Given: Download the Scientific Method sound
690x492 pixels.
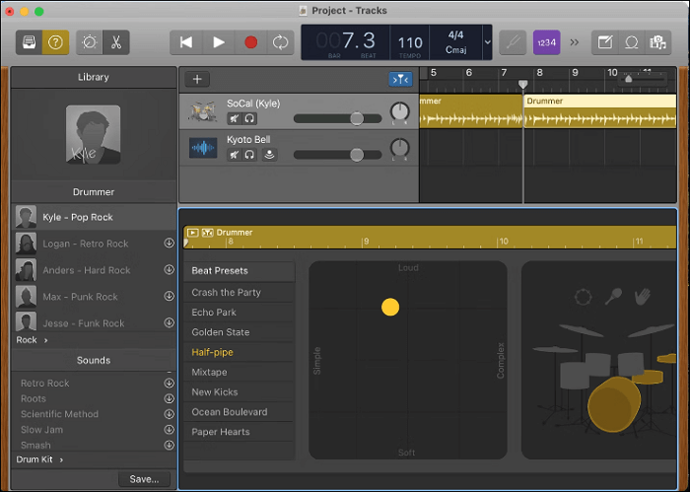Looking at the screenshot, I should (169, 414).
